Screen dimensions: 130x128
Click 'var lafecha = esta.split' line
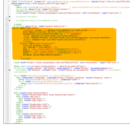[40, 47]
